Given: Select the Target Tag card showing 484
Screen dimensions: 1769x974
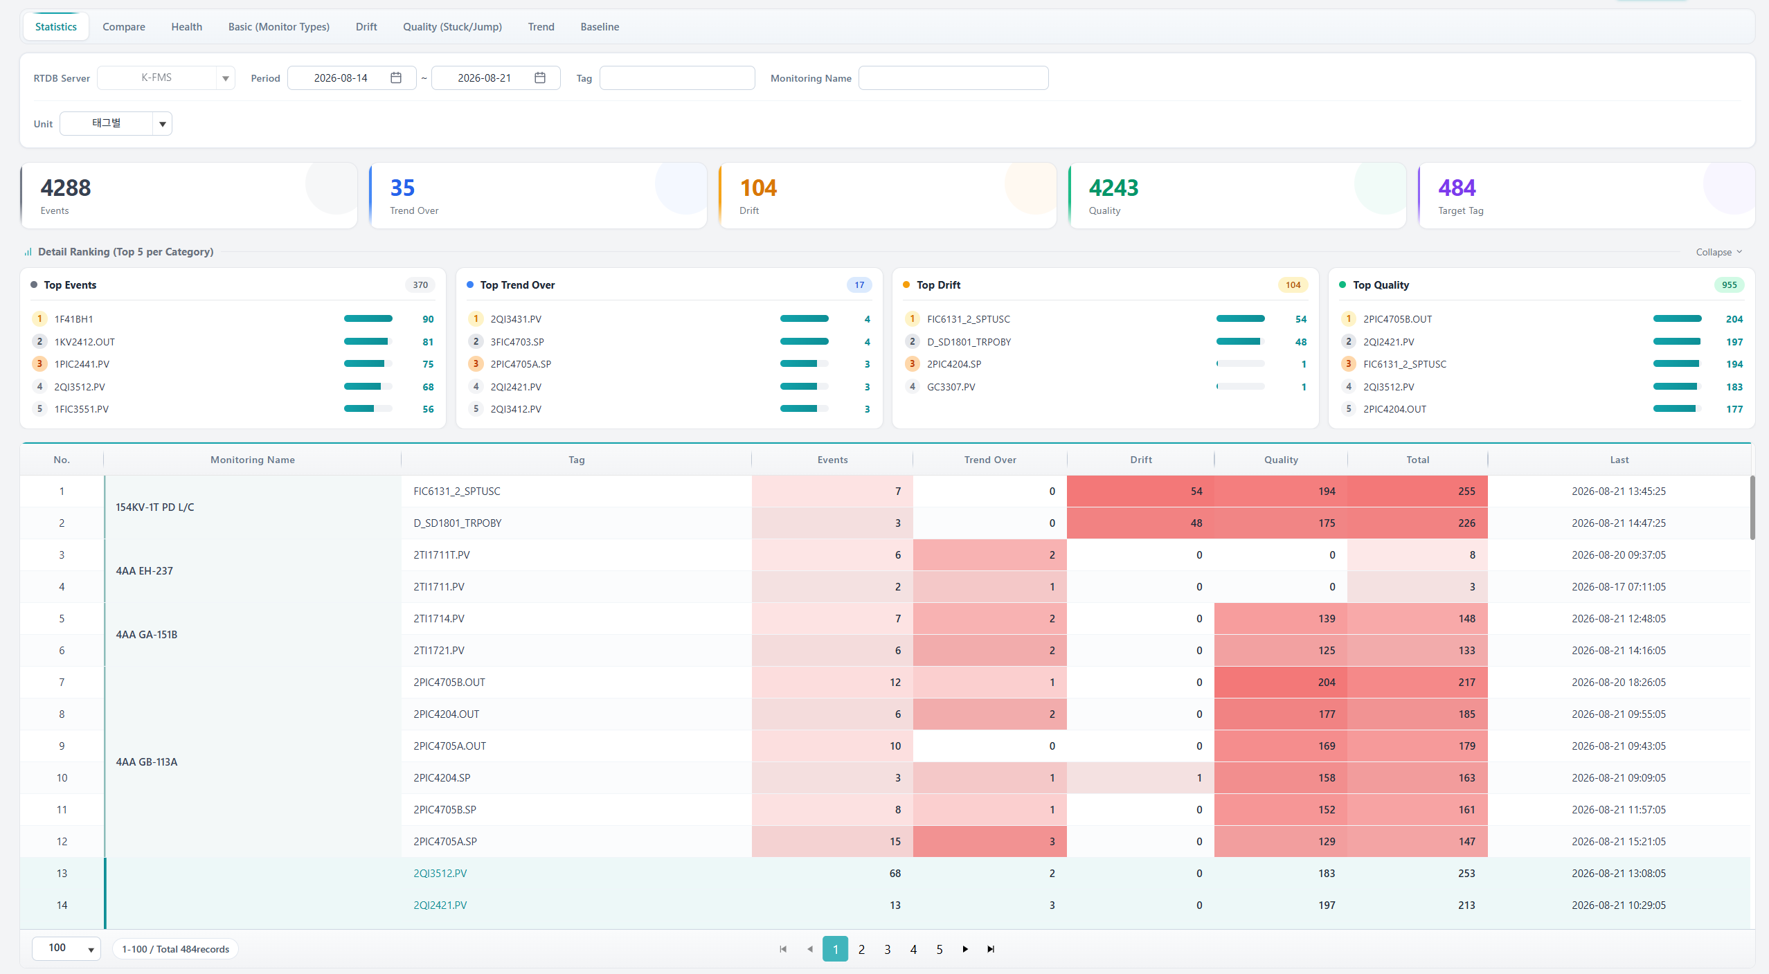Looking at the screenshot, I should 1587,196.
